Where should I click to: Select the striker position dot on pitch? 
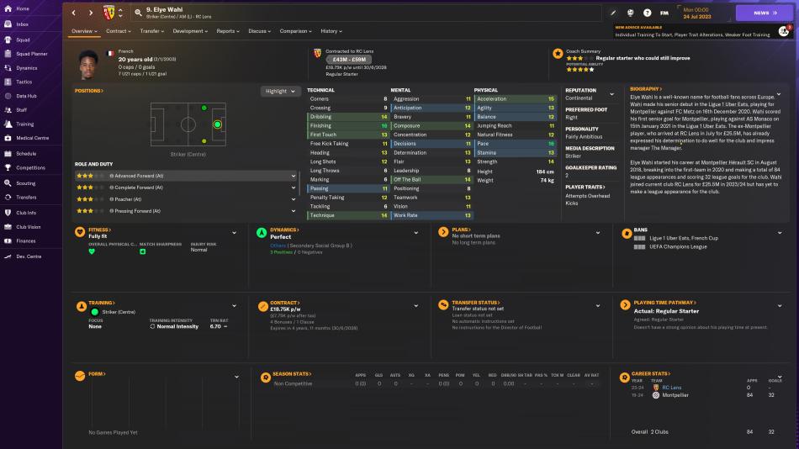coord(218,124)
